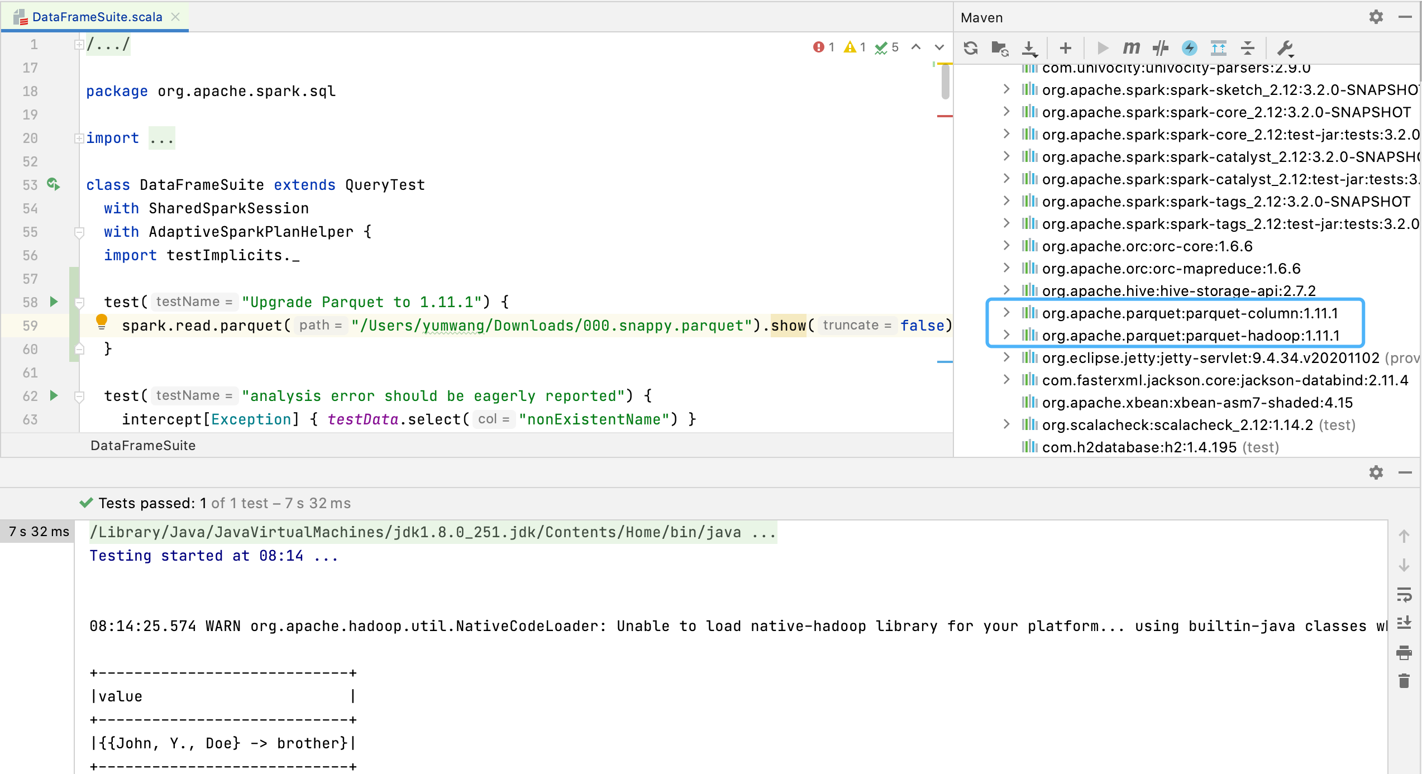Open Maven Settings wrench icon
The height and width of the screenshot is (774, 1422).
(x=1285, y=48)
